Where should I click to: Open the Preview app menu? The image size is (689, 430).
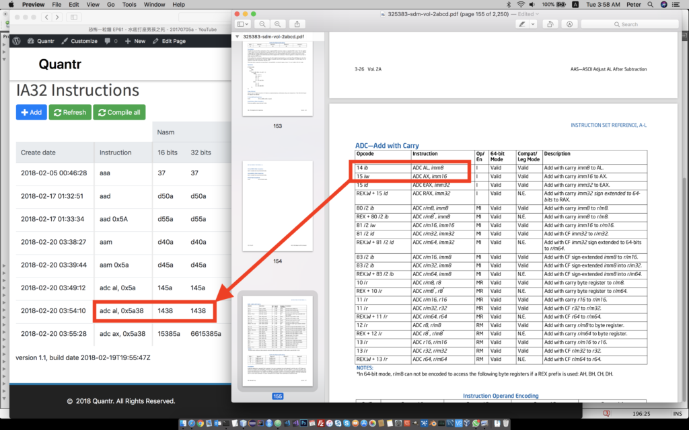point(34,5)
